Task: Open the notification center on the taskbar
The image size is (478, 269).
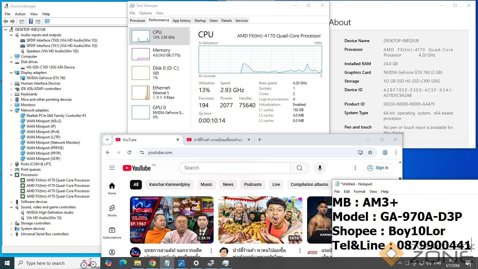Action: [x=469, y=263]
